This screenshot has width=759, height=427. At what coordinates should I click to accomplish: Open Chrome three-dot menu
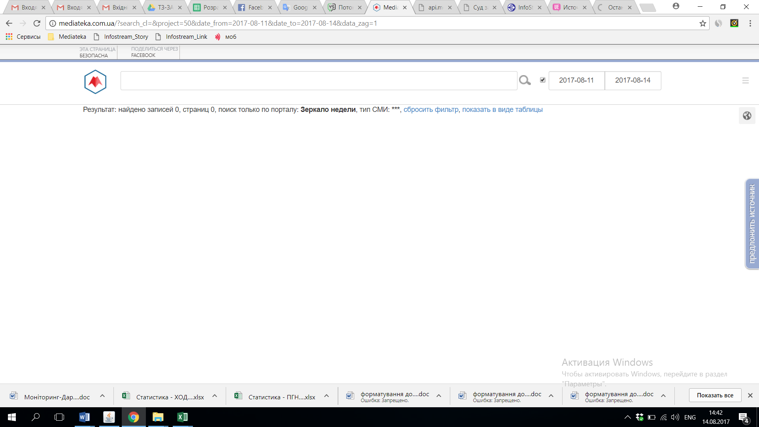point(750,23)
